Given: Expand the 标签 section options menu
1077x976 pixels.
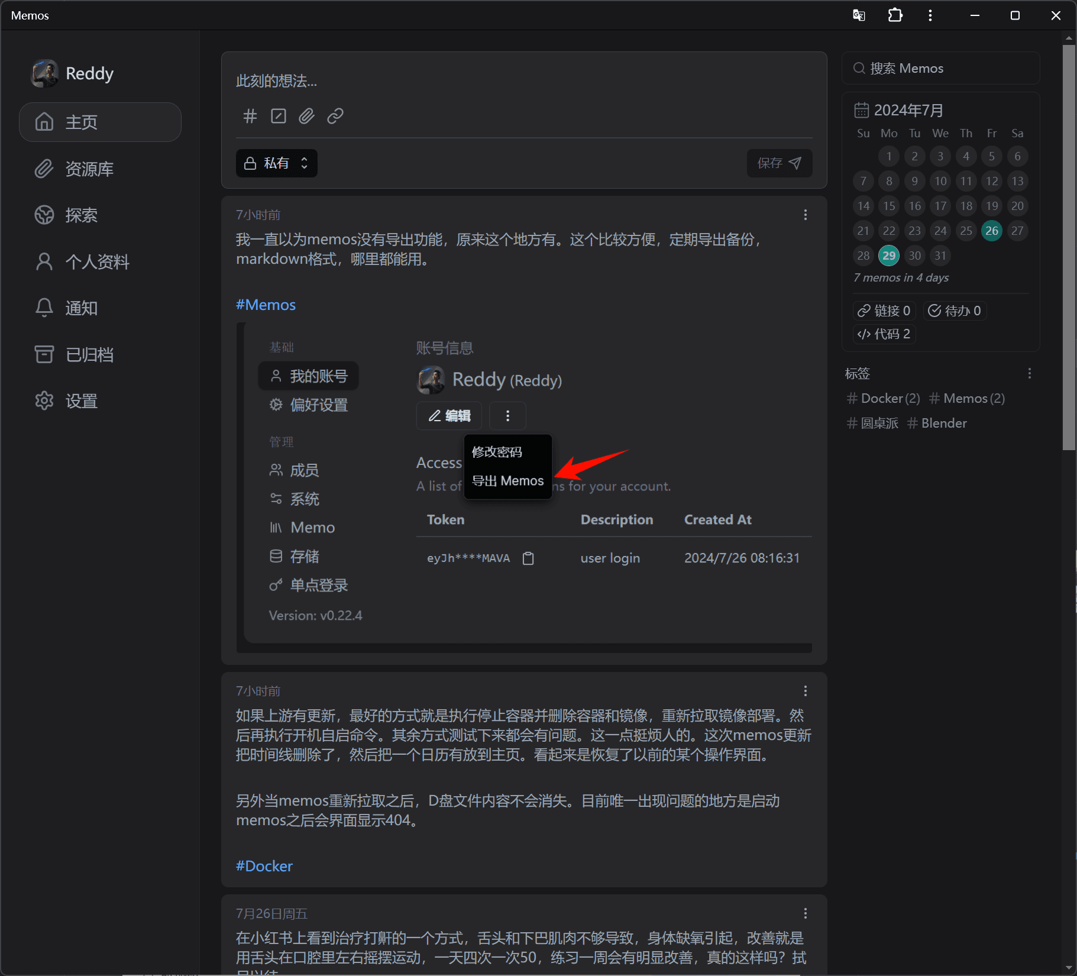Looking at the screenshot, I should coord(1029,373).
